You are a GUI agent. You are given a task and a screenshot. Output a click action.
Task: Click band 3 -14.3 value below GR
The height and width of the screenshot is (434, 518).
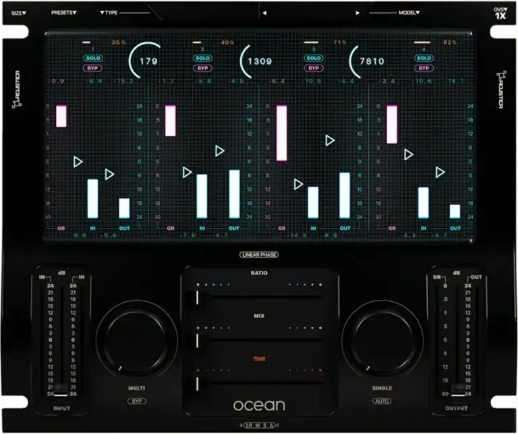click(x=297, y=235)
